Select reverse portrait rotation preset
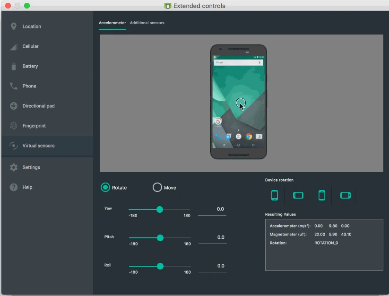This screenshot has height=296, width=389. (x=321, y=195)
